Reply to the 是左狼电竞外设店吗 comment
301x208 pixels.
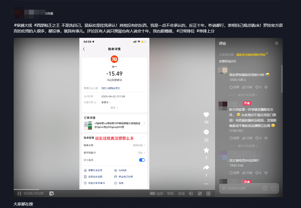click(x=234, y=173)
